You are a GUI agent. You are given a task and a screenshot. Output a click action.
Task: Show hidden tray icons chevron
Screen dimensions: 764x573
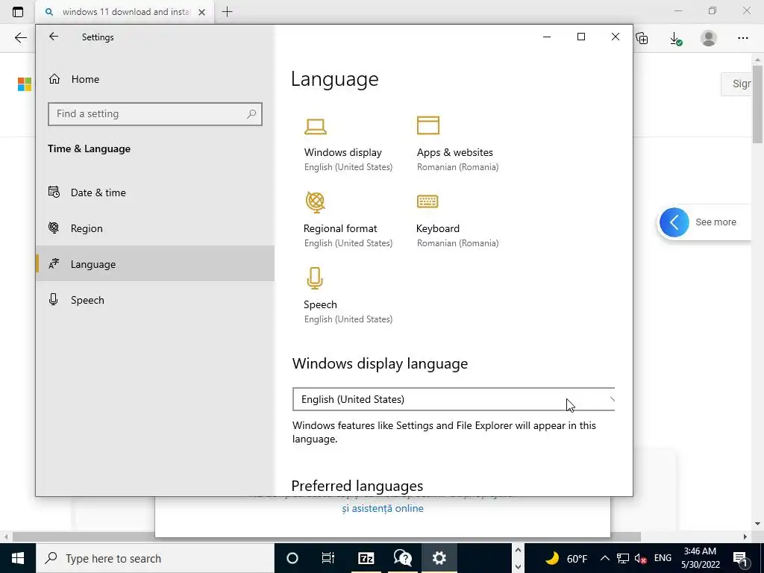coord(604,558)
